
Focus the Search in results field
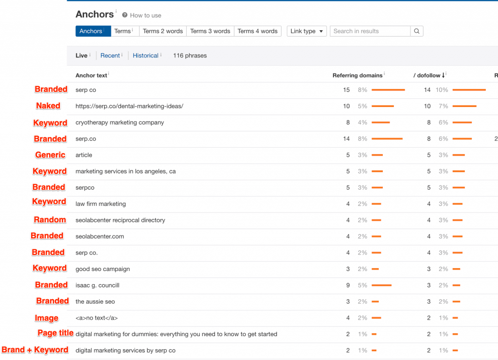[370, 31]
